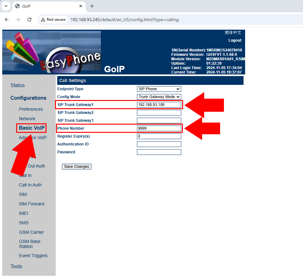Screen dimensions: 303x277
Task: Click the reload page icon
Action: tap(29, 20)
